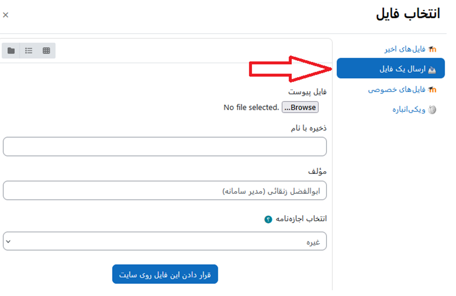The image size is (456, 296).
Task: Open the licence help question mark icon
Action: click(268, 219)
